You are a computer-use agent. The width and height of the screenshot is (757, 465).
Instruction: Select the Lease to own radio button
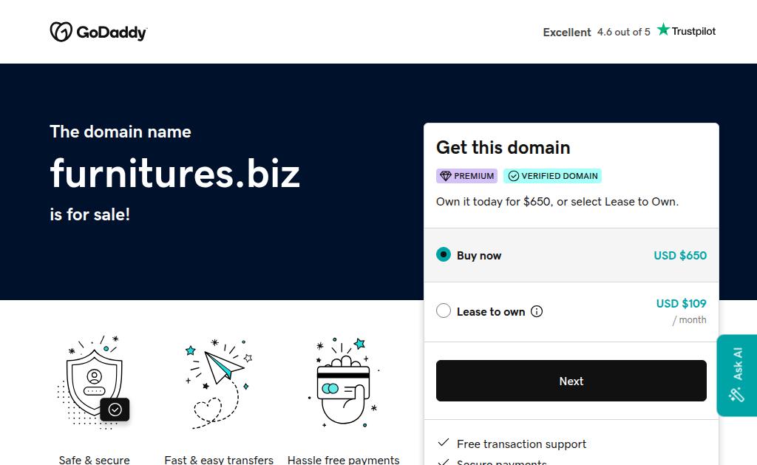click(444, 311)
